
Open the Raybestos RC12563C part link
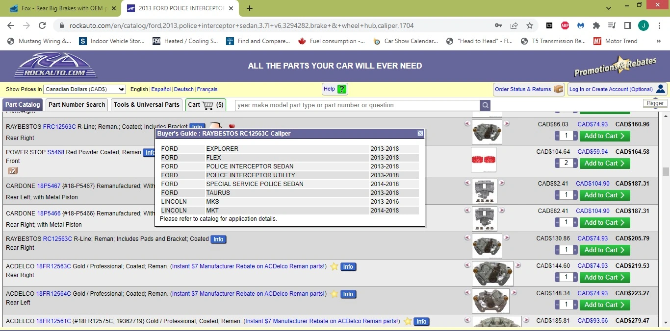coord(57,239)
